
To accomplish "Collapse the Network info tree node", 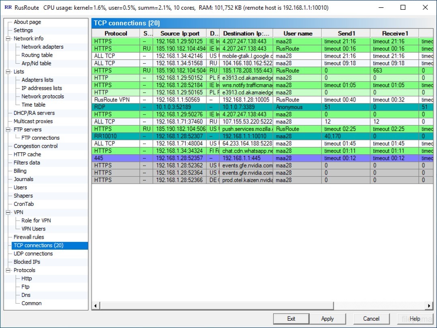I will [8, 39].
